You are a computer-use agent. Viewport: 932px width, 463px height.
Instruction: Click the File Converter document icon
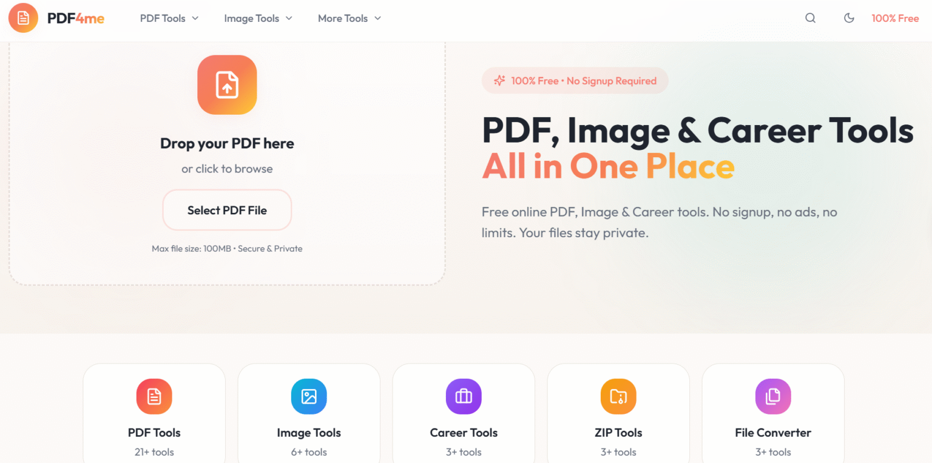(772, 396)
